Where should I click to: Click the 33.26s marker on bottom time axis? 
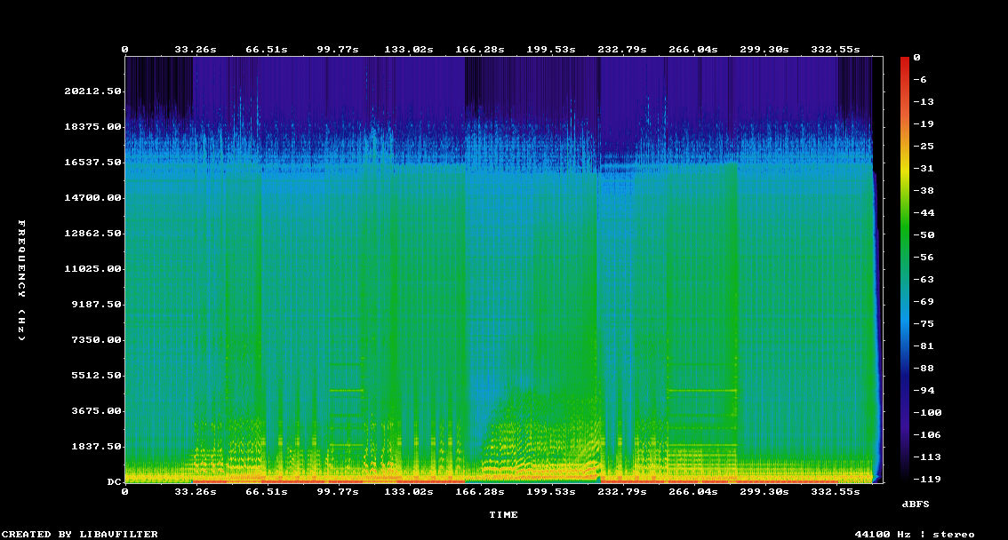pos(196,491)
